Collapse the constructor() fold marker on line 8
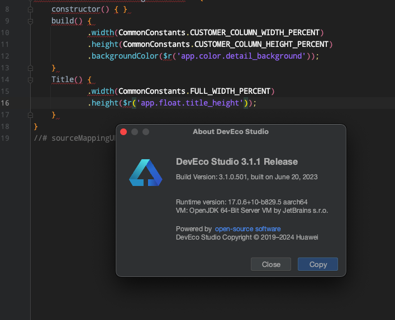395x320 pixels. click(x=30, y=9)
